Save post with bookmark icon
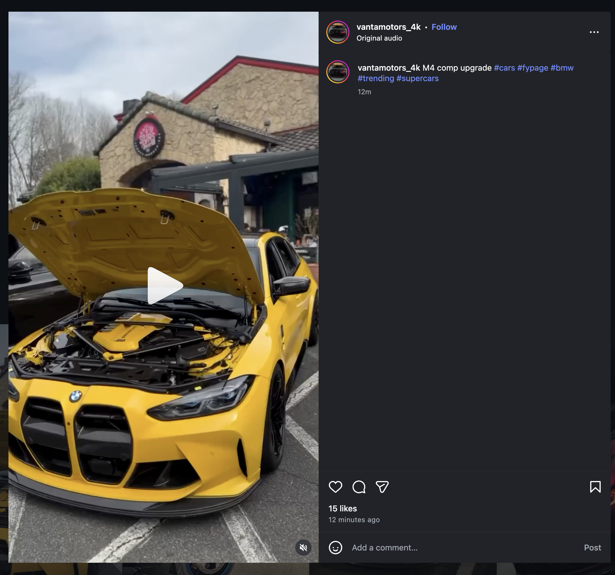615x575 pixels. click(x=595, y=487)
